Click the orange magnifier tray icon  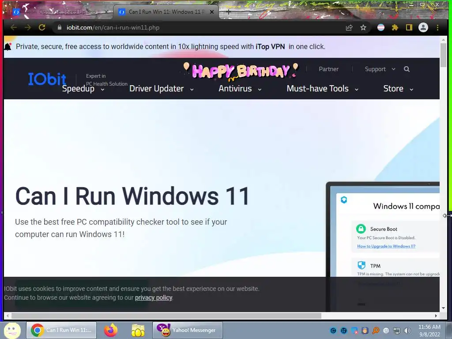(376, 331)
